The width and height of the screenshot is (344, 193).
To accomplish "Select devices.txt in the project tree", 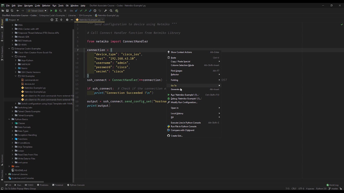I will pos(30,84).
